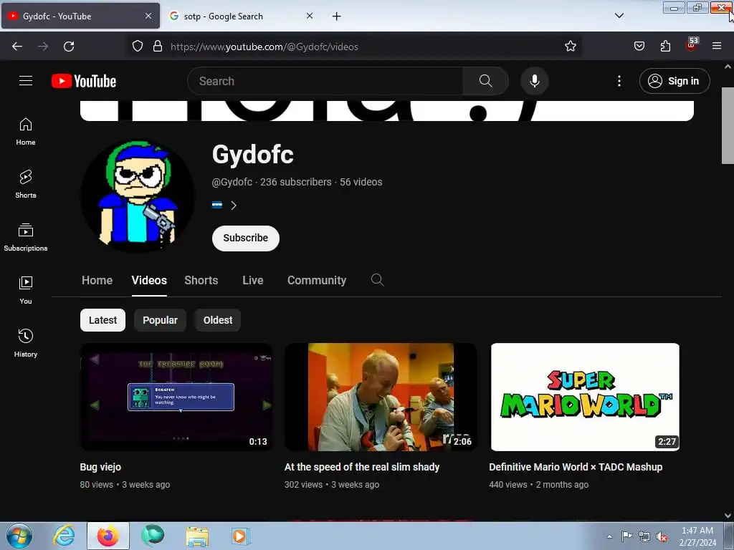Open the Bug viejo video thumbnail

point(176,397)
